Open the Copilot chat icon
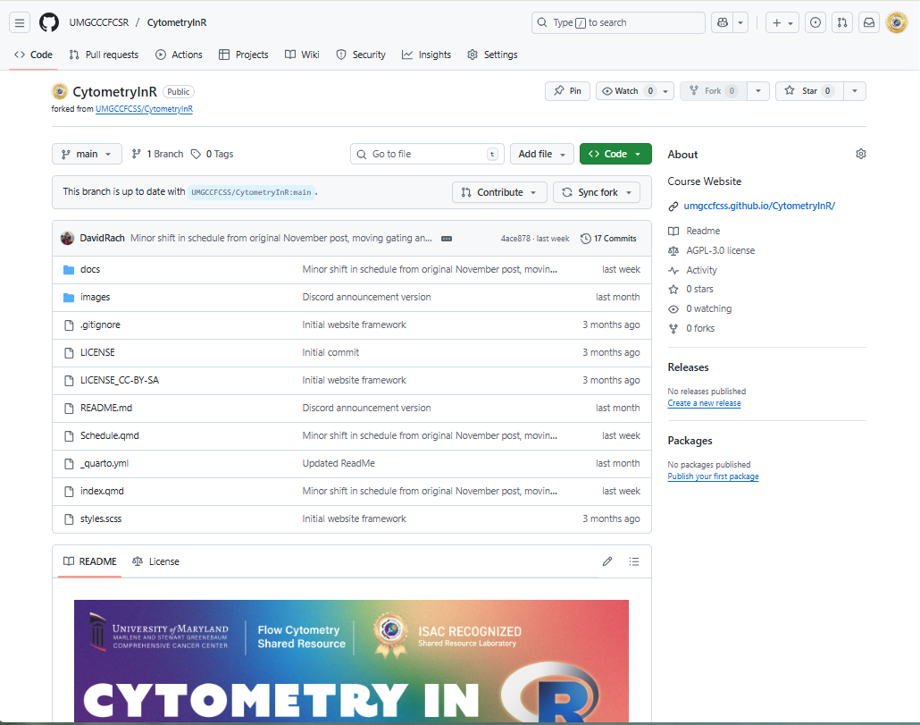Viewport: 920px width, 725px height. click(x=722, y=23)
